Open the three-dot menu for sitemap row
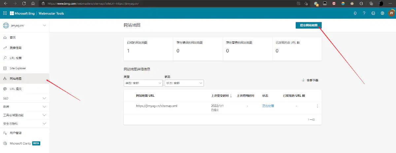Screen dimensions: 396x153 [x=317, y=106]
